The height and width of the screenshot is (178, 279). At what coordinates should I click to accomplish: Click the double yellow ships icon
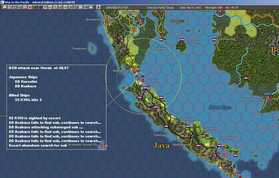click(x=55, y=7)
